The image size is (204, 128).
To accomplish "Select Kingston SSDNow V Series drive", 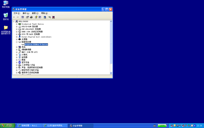I will click(36, 44).
